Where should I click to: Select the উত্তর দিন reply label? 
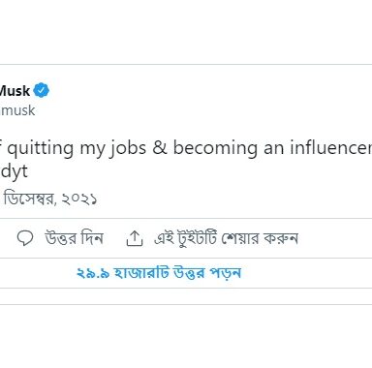(75, 238)
